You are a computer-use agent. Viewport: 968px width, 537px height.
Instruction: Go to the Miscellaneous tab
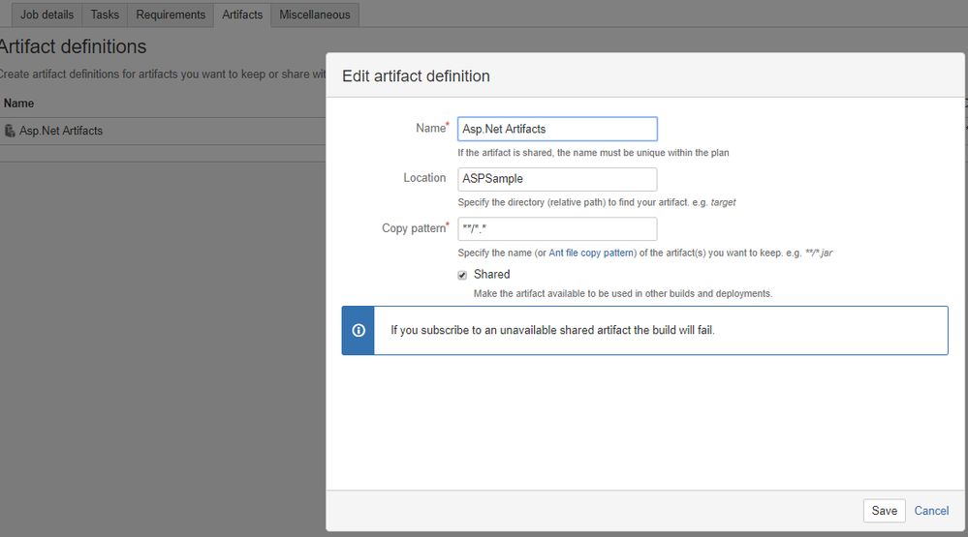pyautogui.click(x=315, y=15)
